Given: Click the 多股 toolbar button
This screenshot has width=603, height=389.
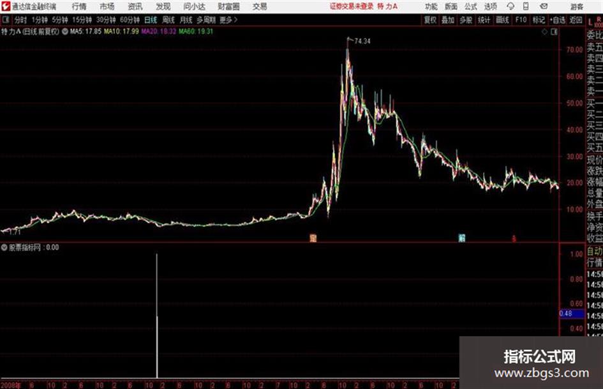Looking at the screenshot, I should point(466,20).
